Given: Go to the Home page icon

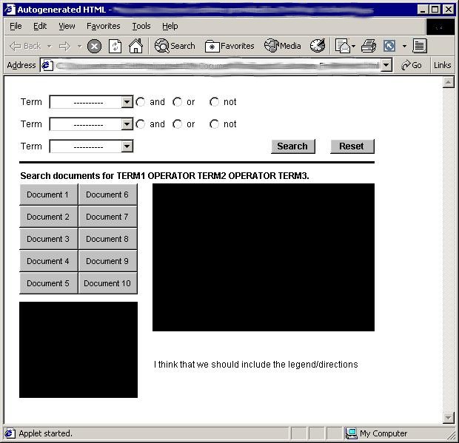Looking at the screenshot, I should 135,46.
